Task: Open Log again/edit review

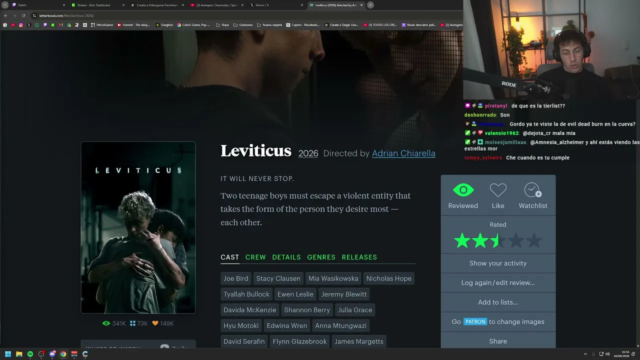Action: pyautogui.click(x=498, y=282)
